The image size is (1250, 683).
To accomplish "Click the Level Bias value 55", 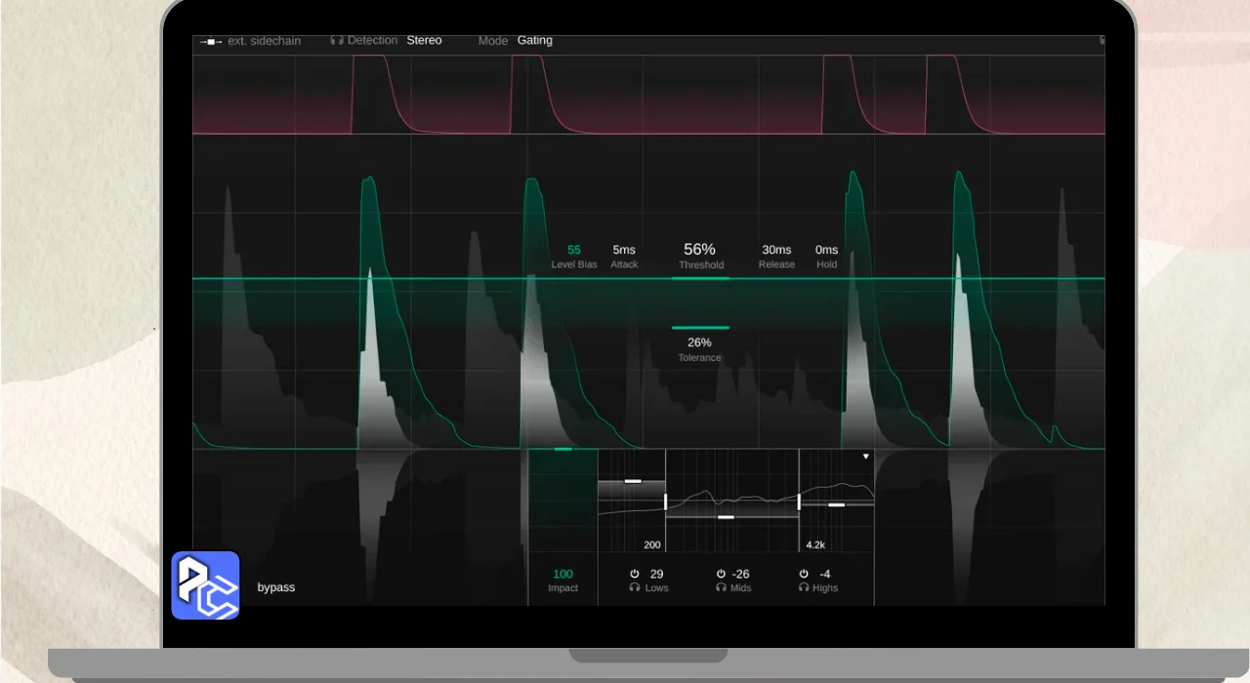I will coord(574,250).
